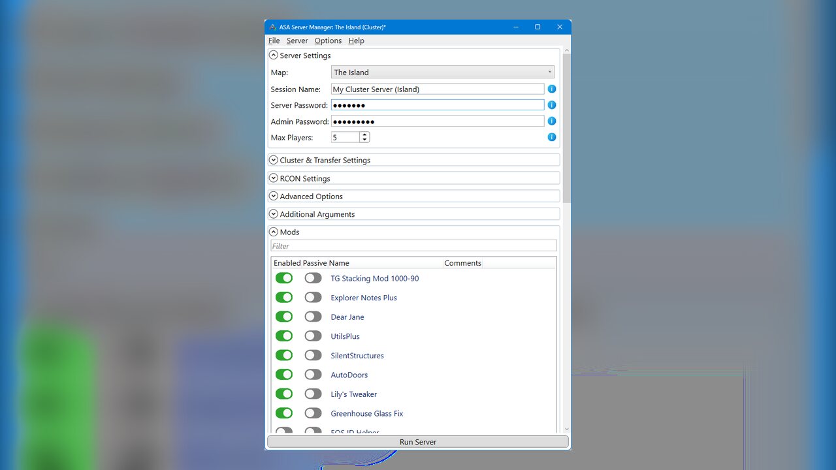
Task: Open the Help menu
Action: click(x=356, y=40)
